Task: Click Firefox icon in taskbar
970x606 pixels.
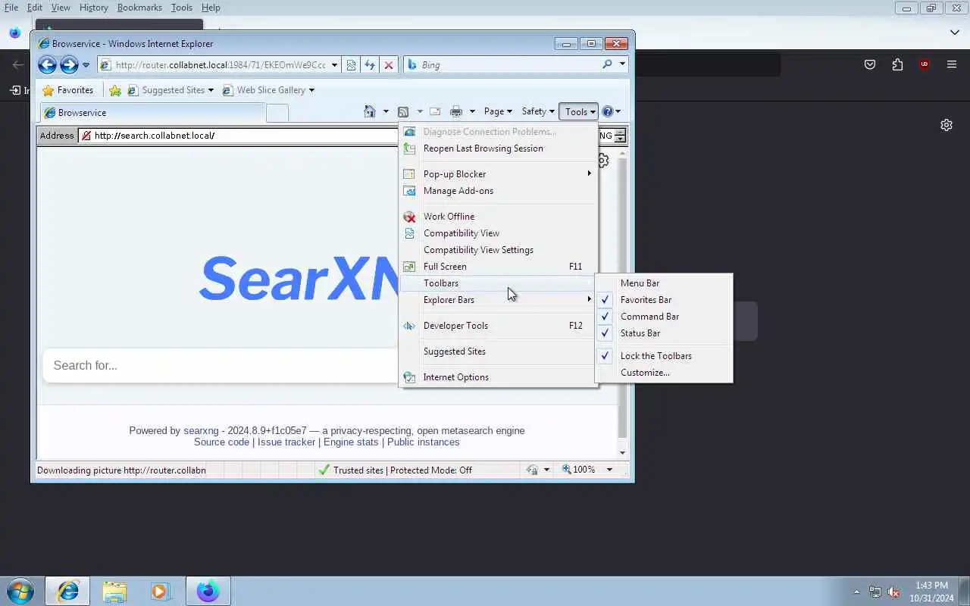Action: pyautogui.click(x=208, y=591)
